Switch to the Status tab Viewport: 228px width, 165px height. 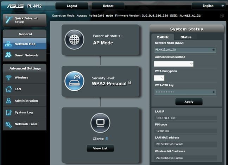186,37
